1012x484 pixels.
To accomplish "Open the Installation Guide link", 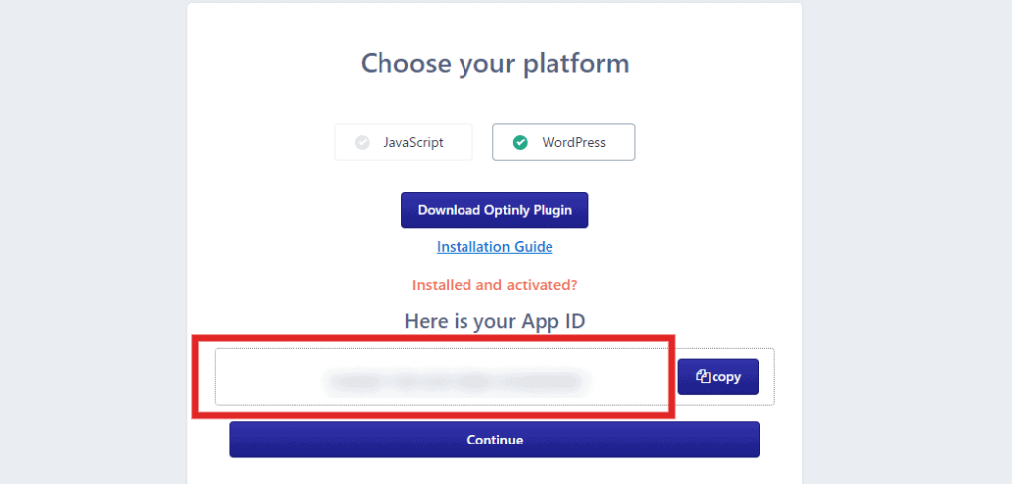I will pyautogui.click(x=494, y=247).
